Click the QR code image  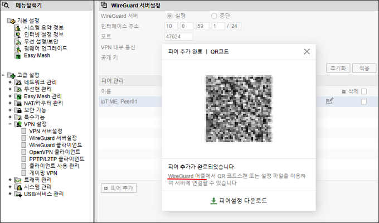(239, 109)
